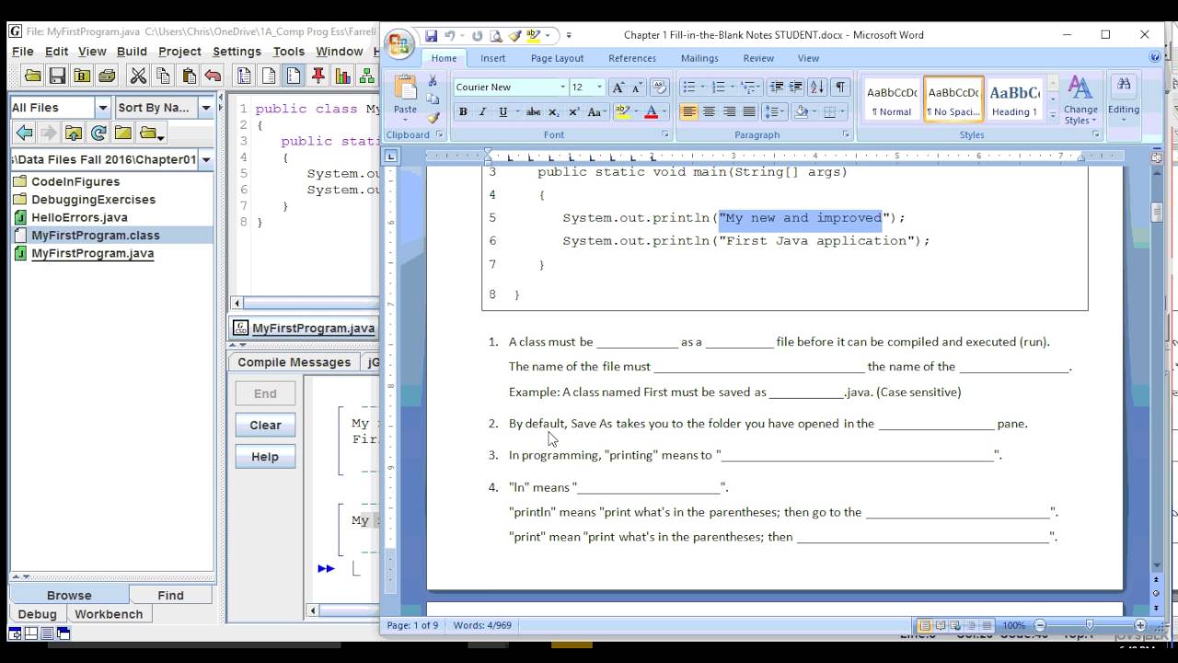Click the Format Painter brush in Word Clipboard group

433,118
